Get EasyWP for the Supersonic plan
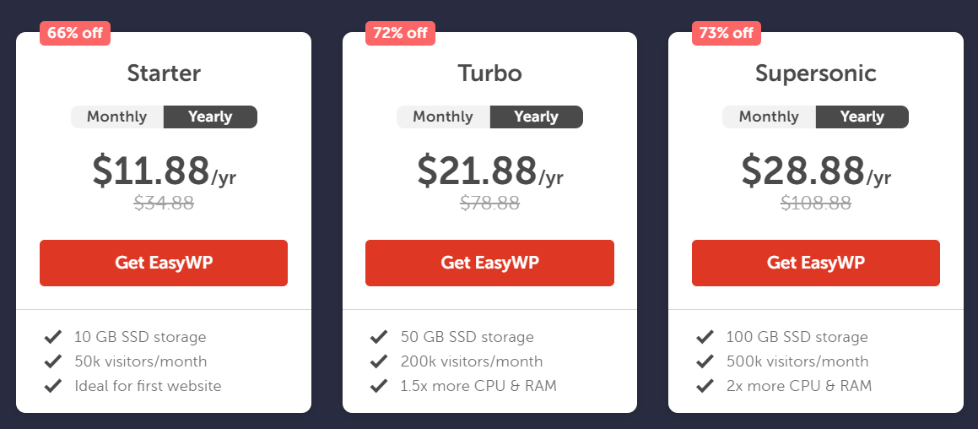This screenshot has height=429, width=978. (x=816, y=263)
